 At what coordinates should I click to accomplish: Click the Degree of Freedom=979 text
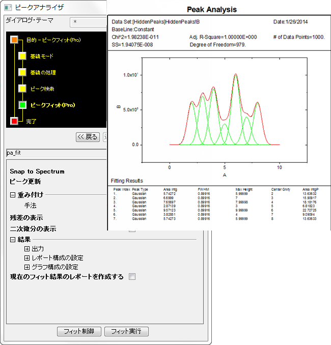[217, 45]
